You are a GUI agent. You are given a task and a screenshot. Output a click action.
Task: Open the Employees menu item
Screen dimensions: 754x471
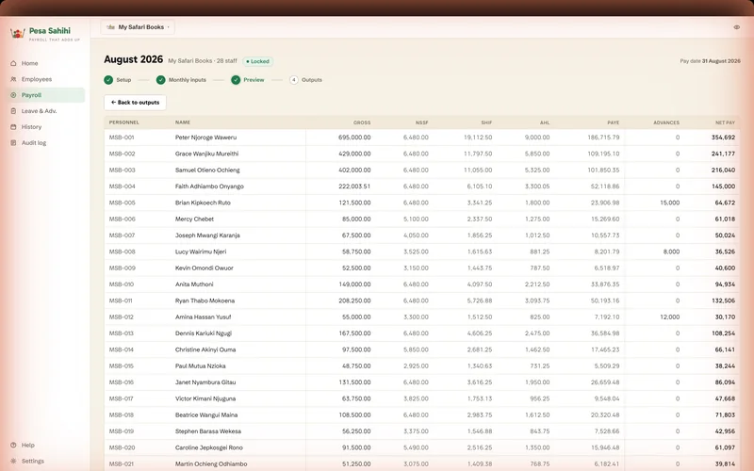pos(47,79)
